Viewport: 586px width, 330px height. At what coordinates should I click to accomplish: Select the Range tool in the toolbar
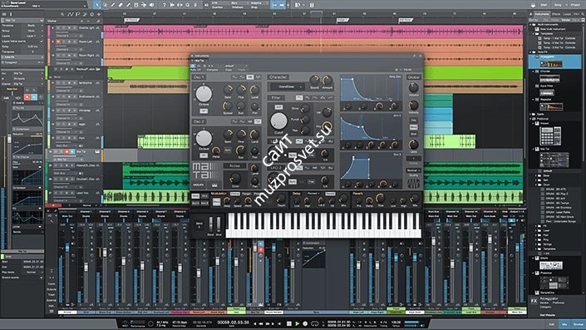pos(105,5)
